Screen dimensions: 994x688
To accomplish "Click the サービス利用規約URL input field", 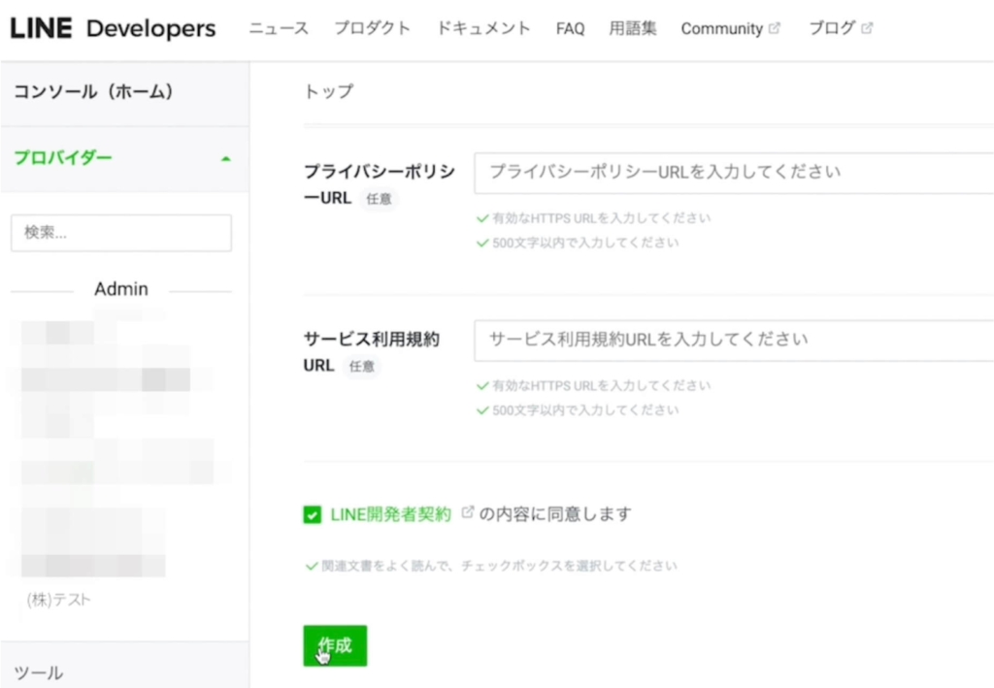I will coord(733,341).
